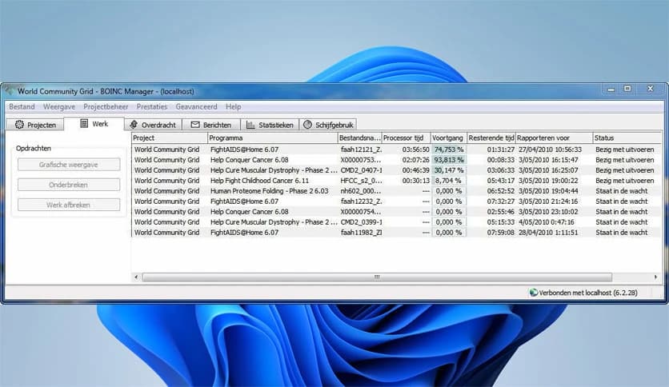Image resolution: width=669 pixels, height=387 pixels.
Task: Switch to the Projecten tab
Action: [35, 125]
